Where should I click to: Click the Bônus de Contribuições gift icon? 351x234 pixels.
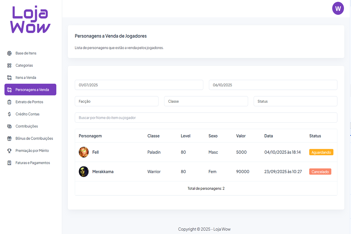click(9, 139)
